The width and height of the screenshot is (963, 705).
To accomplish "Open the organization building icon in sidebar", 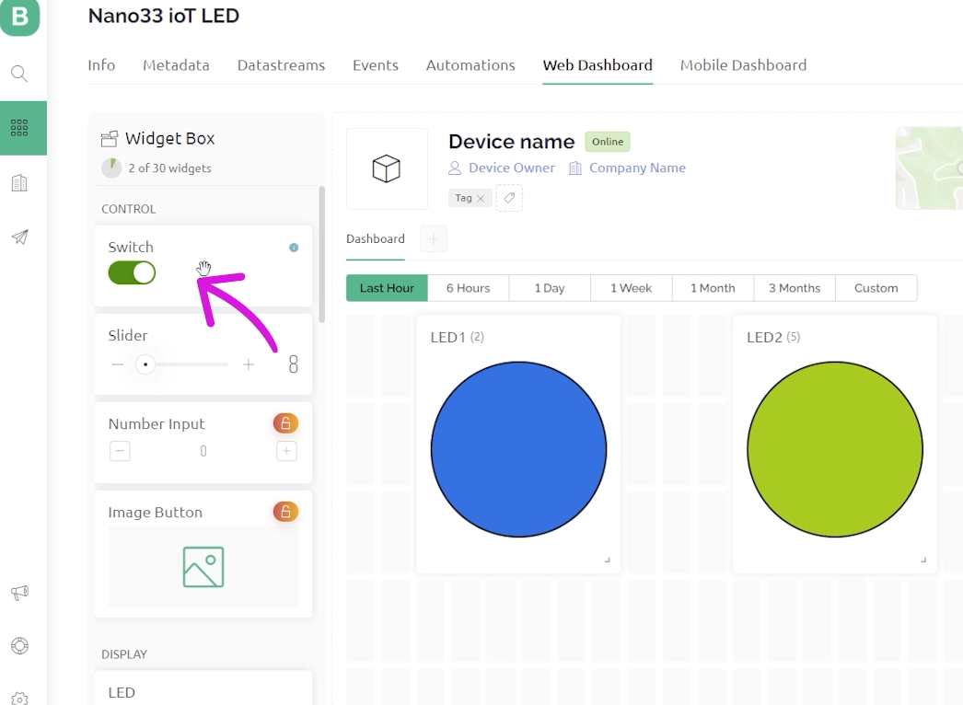I will [19, 182].
